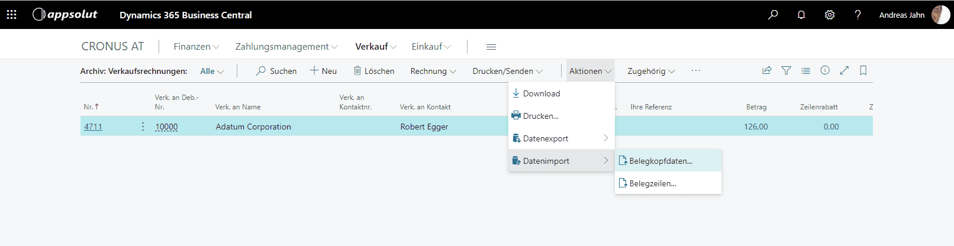Click the share icon in the toolbar
954x246 pixels.
coord(767,70)
